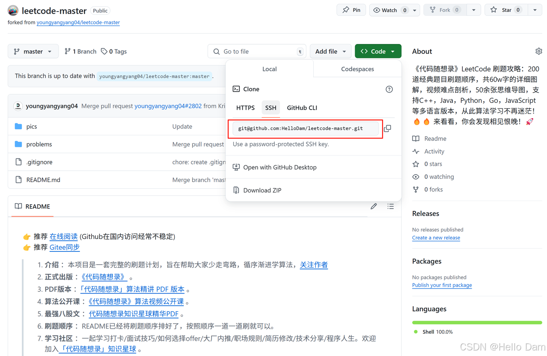Screen dimensions: 547x356
Task: Open the Releases heading link
Action: (426, 213)
